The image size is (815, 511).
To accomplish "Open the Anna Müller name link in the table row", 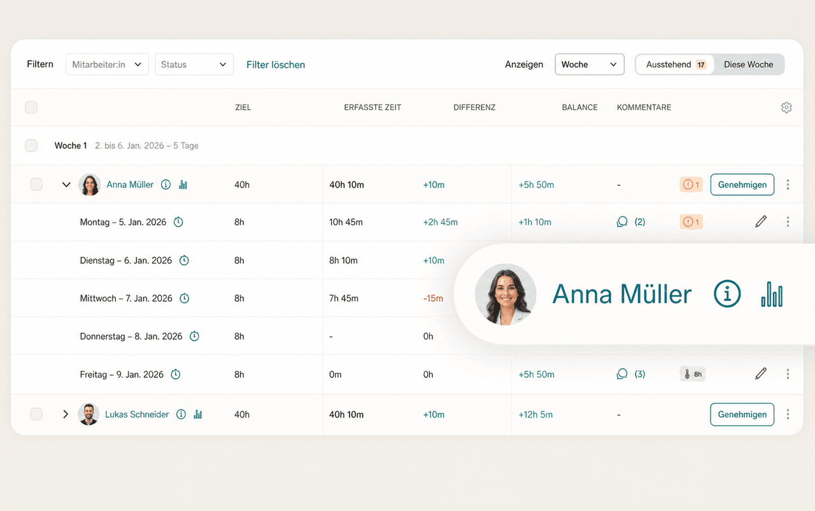I will pos(130,185).
